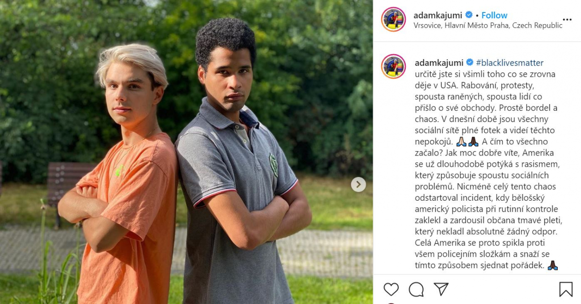Screen dimensions: 581x304
Task: Open the three-dot more options menu
Action: (567, 20)
